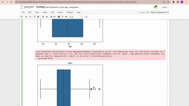The image size is (189, 106).
Task: Move the selected cell up
Action: coord(43,17)
